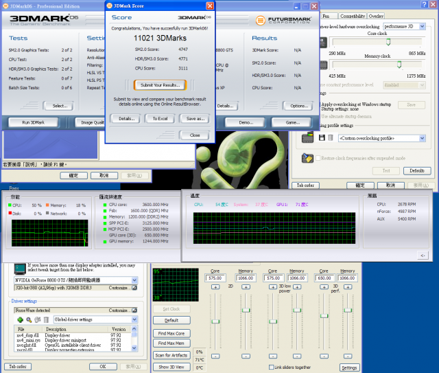Open Settings button near Link sliders
This screenshot has height=373, width=439.
[x=349, y=368]
